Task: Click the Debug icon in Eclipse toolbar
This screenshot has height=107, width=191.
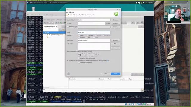Action: [x=56, y=23]
